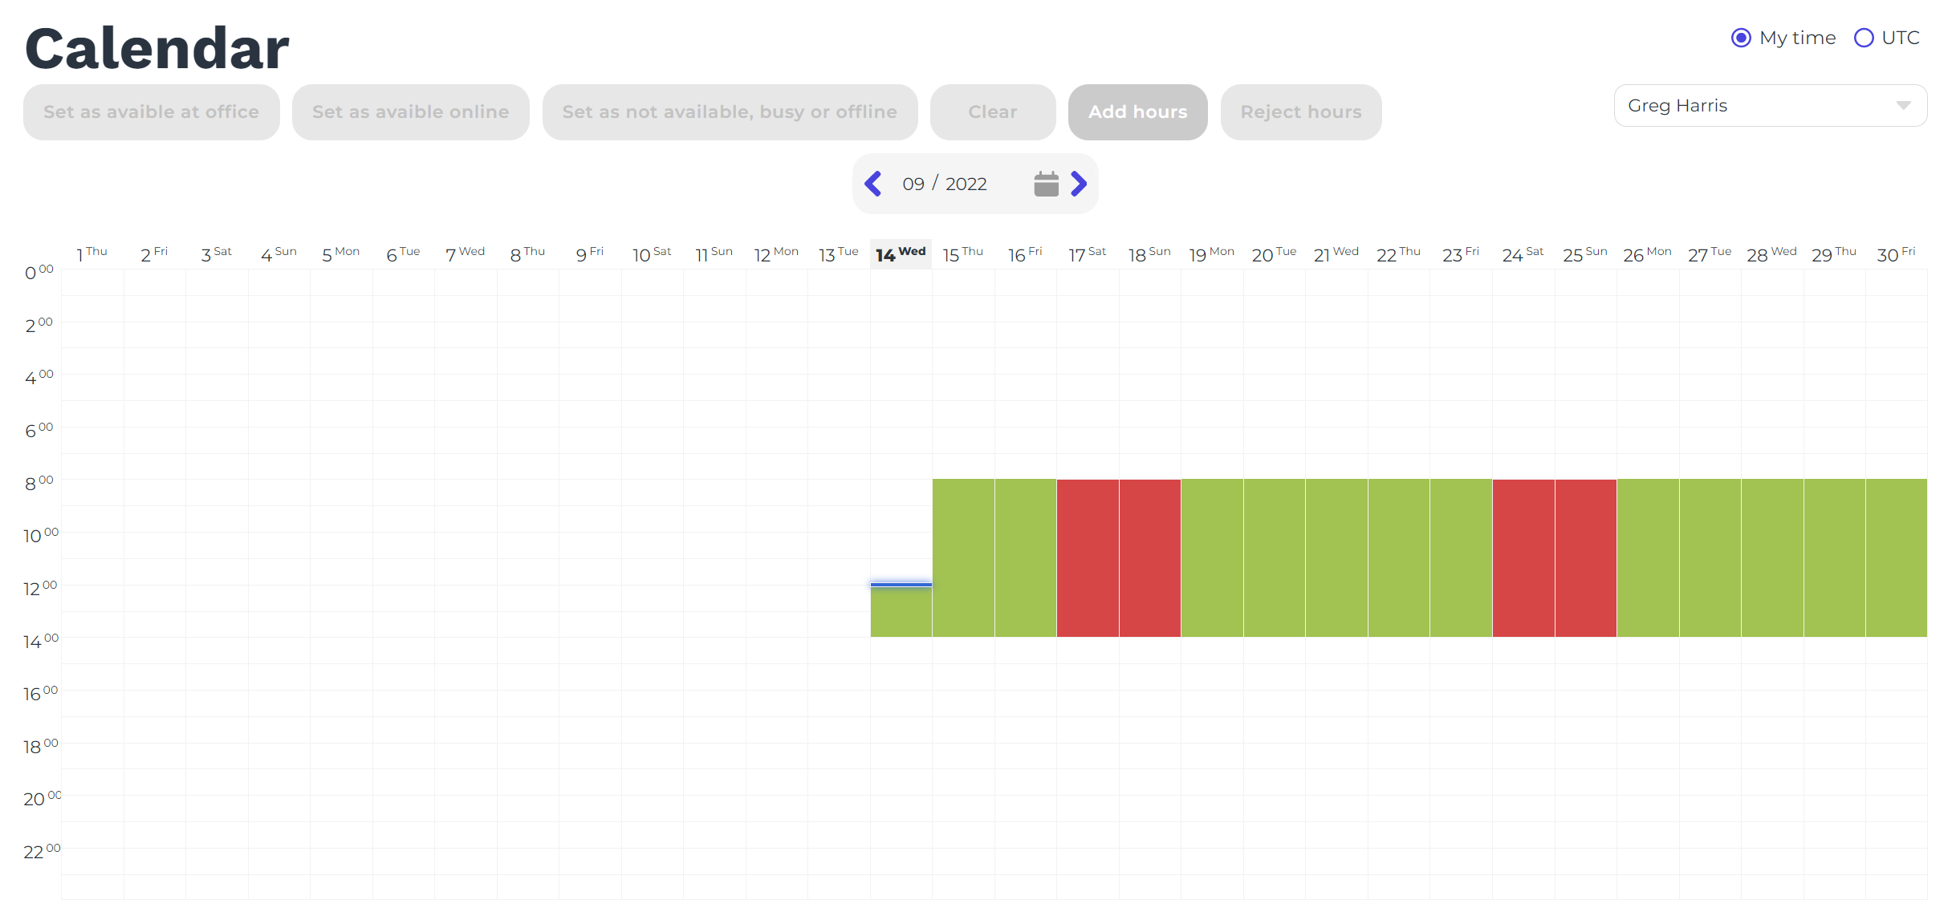Click the blue current time marker line
This screenshot has width=1952, height=916.
pos(901,585)
